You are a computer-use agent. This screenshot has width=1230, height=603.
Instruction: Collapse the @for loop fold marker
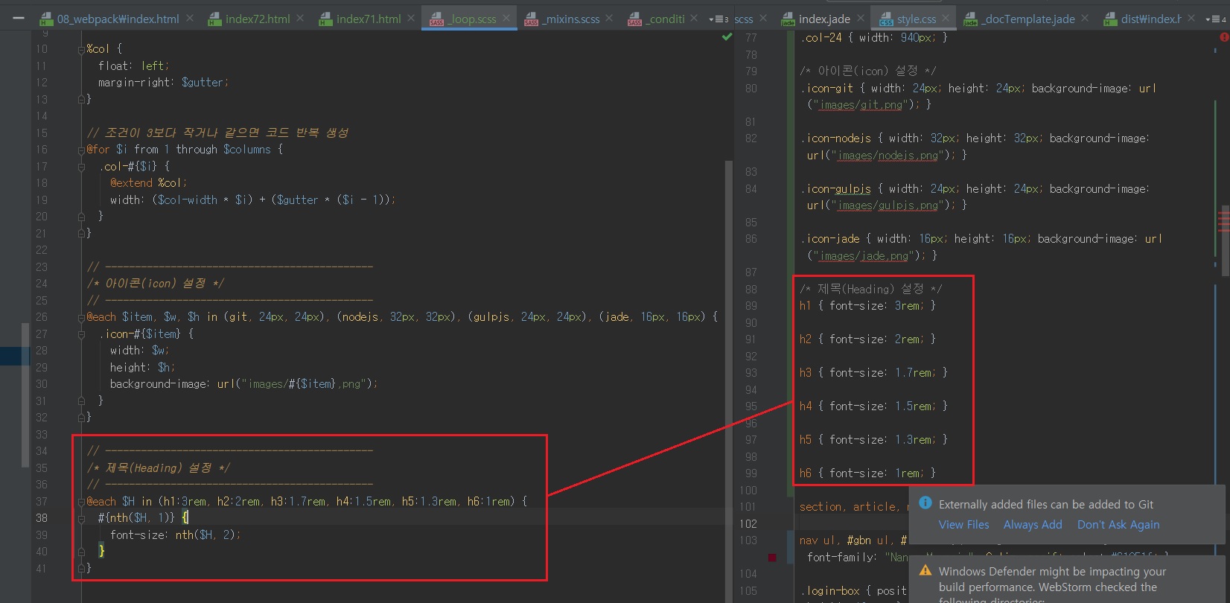coord(82,150)
